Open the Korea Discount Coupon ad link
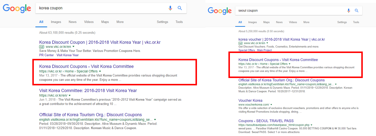The height and width of the screenshot is (136, 376). [x=100, y=42]
